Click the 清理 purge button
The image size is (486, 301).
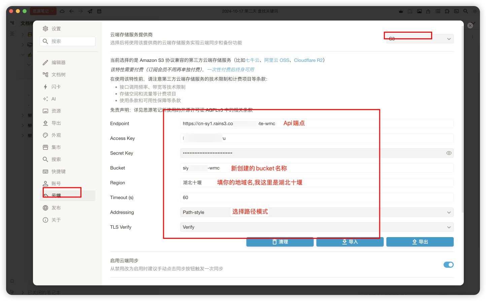coord(280,242)
